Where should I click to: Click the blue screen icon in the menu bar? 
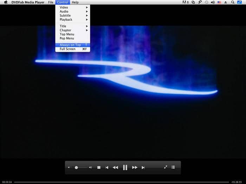[239, 2]
